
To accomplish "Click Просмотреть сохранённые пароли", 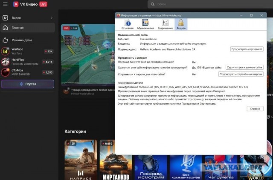I will [241, 74].
